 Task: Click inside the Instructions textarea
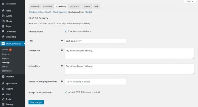tap(130, 69)
